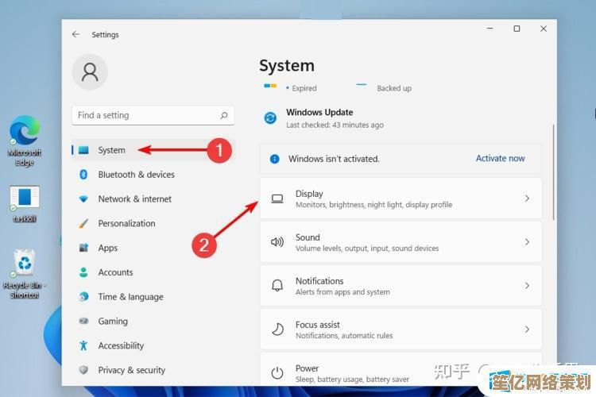Viewport: 596px width, 397px height.
Task: Select System in the sidebar
Action: [111, 150]
